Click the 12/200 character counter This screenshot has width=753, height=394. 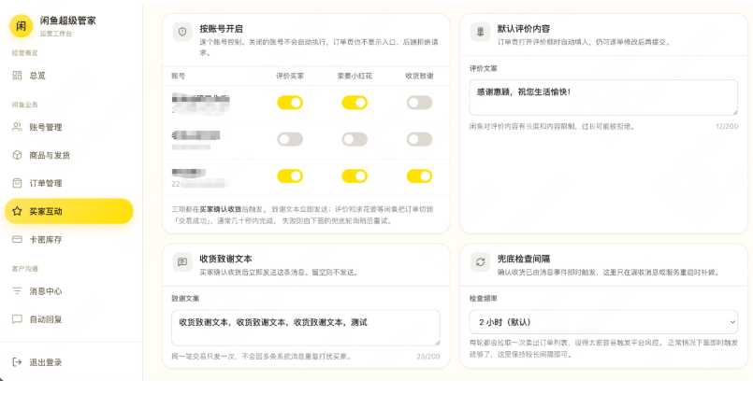point(727,127)
